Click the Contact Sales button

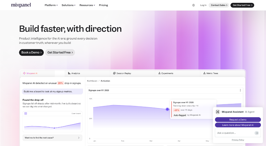click(219, 5)
